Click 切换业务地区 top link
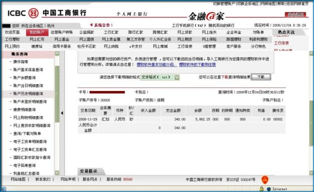 (x=248, y=4)
